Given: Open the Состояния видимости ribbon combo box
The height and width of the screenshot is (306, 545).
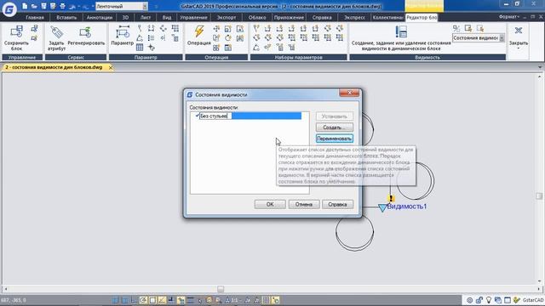Looking at the screenshot, I should [x=479, y=37].
